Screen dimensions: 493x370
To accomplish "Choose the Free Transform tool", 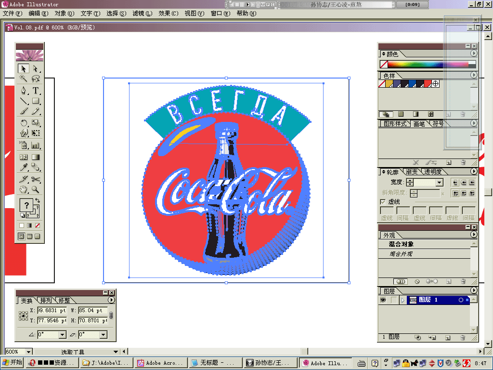I will [36, 133].
